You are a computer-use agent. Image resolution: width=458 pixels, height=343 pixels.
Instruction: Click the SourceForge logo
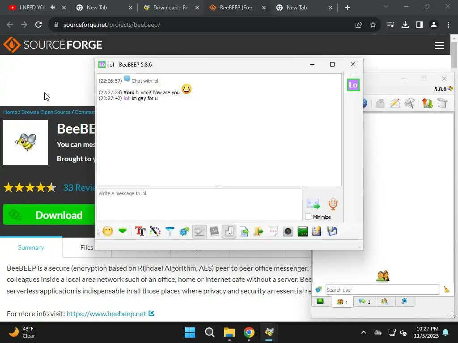(53, 45)
